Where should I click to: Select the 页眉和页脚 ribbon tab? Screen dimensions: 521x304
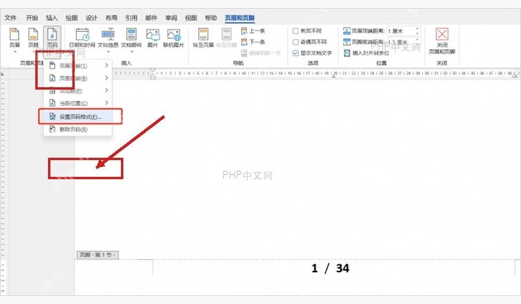(240, 18)
